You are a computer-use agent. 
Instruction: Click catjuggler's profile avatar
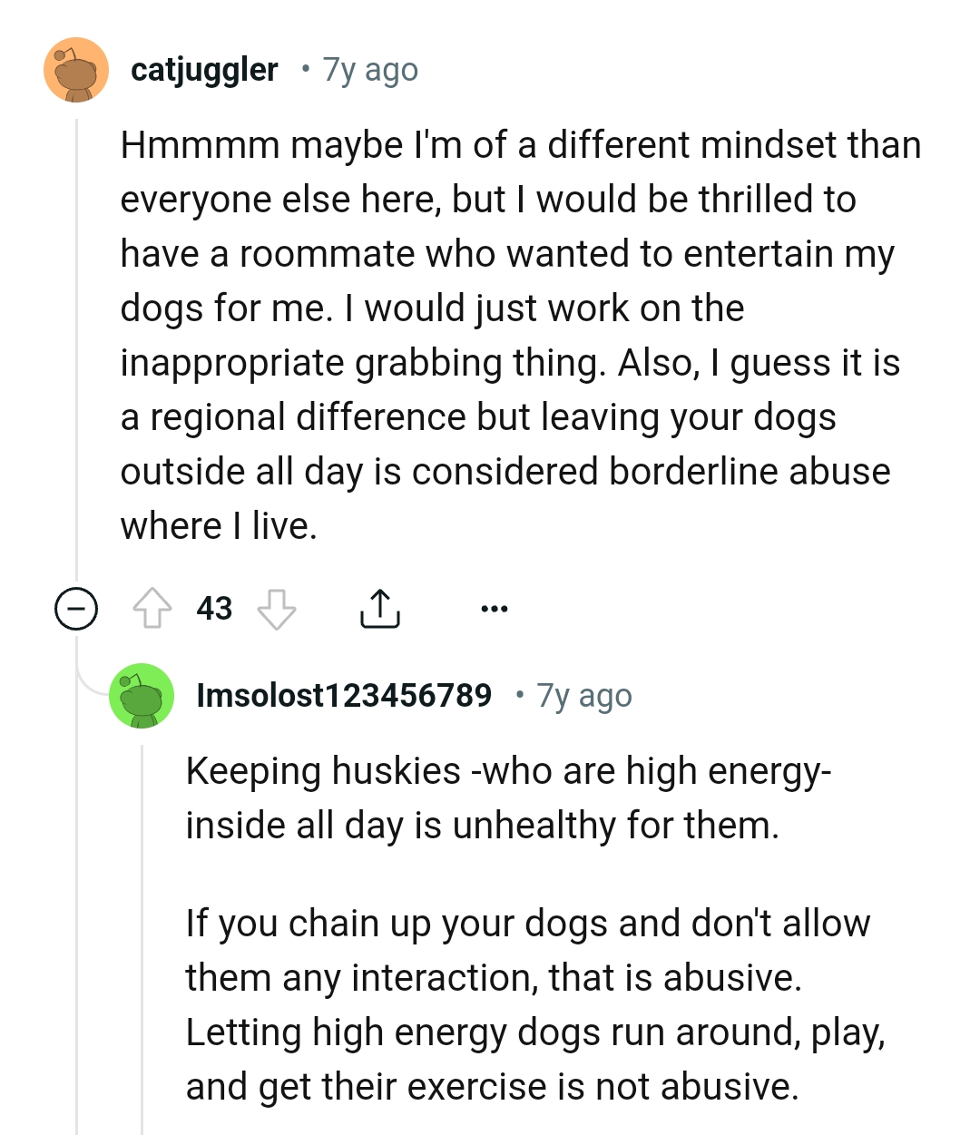(x=76, y=69)
